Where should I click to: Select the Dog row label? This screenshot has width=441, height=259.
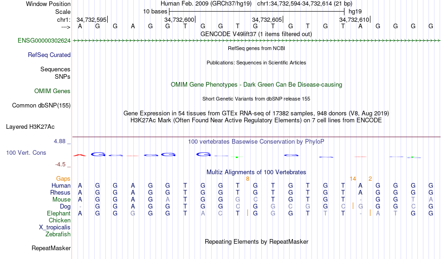coord(65,207)
